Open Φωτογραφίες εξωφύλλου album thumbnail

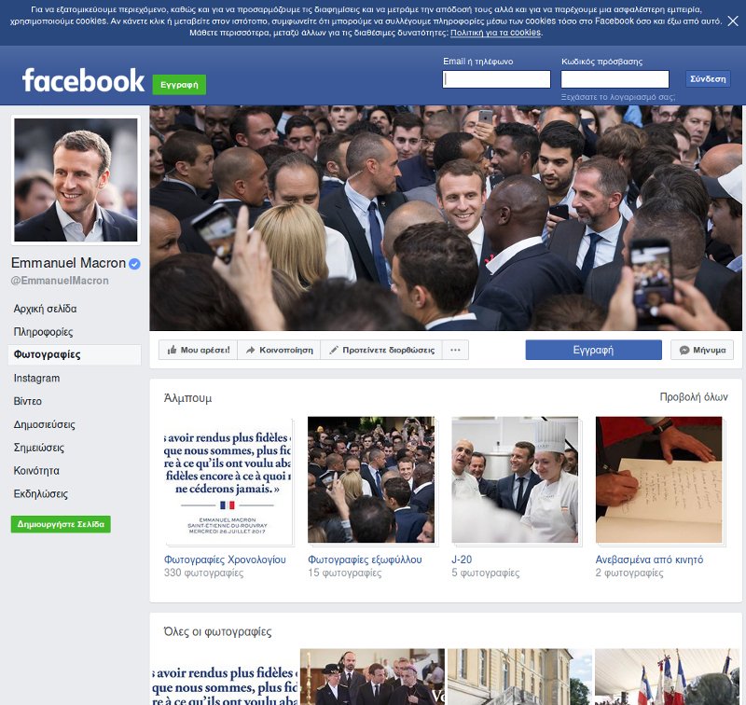[x=371, y=480]
